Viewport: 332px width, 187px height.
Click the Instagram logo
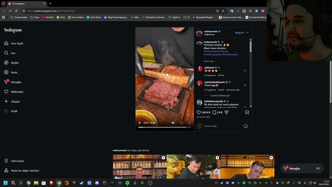[13, 30]
